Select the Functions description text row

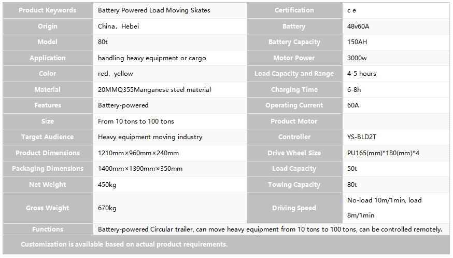tap(271, 229)
